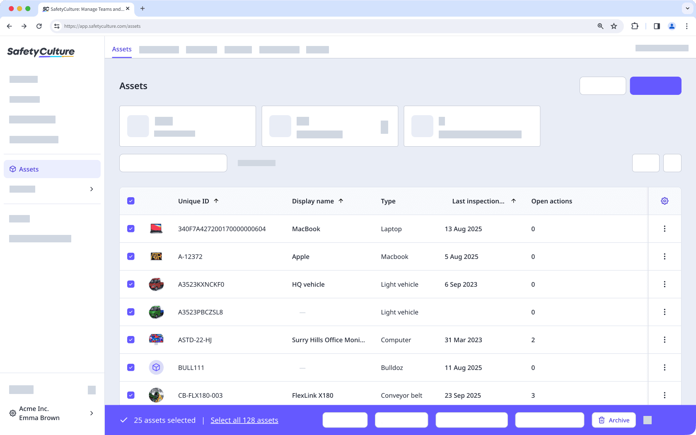Switch to the Assets tab
The image size is (696, 435).
(121, 49)
